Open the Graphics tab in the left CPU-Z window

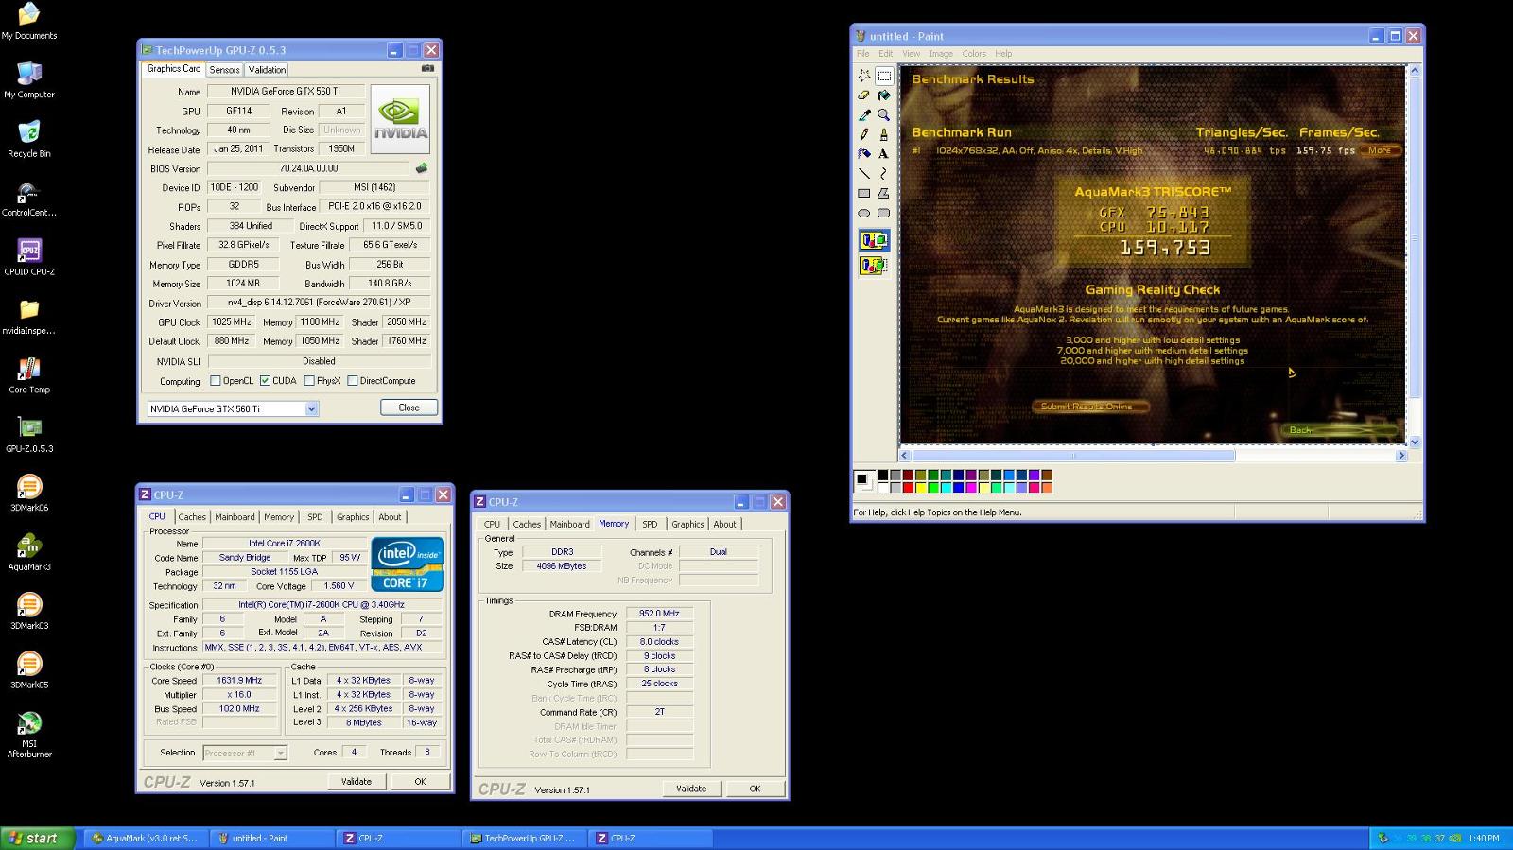tap(353, 517)
